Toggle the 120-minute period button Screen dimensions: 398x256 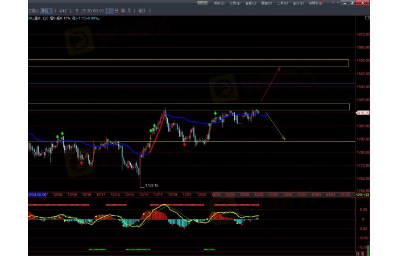pyautogui.click(x=109, y=11)
